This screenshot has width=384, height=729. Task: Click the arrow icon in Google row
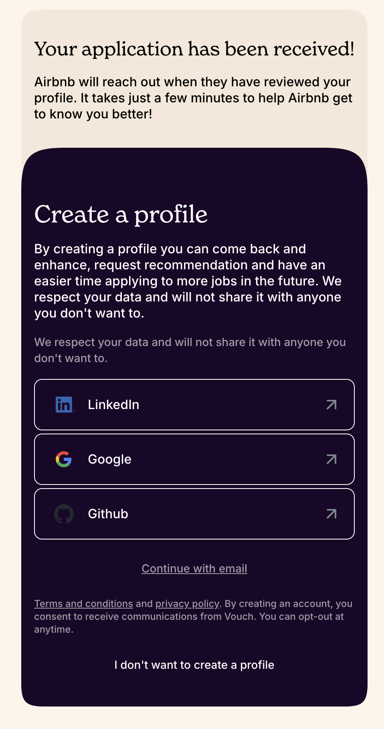click(x=331, y=459)
